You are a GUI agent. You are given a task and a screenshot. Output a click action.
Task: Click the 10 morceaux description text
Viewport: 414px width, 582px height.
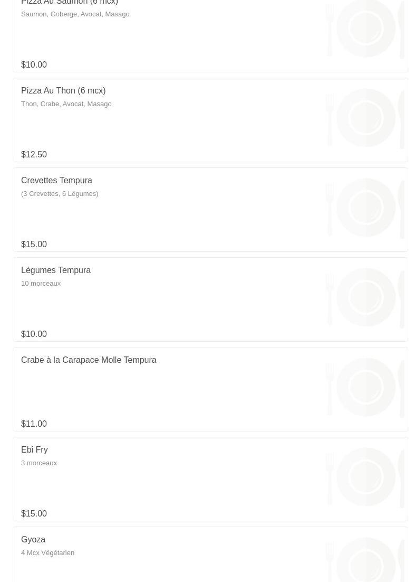pyautogui.click(x=41, y=284)
